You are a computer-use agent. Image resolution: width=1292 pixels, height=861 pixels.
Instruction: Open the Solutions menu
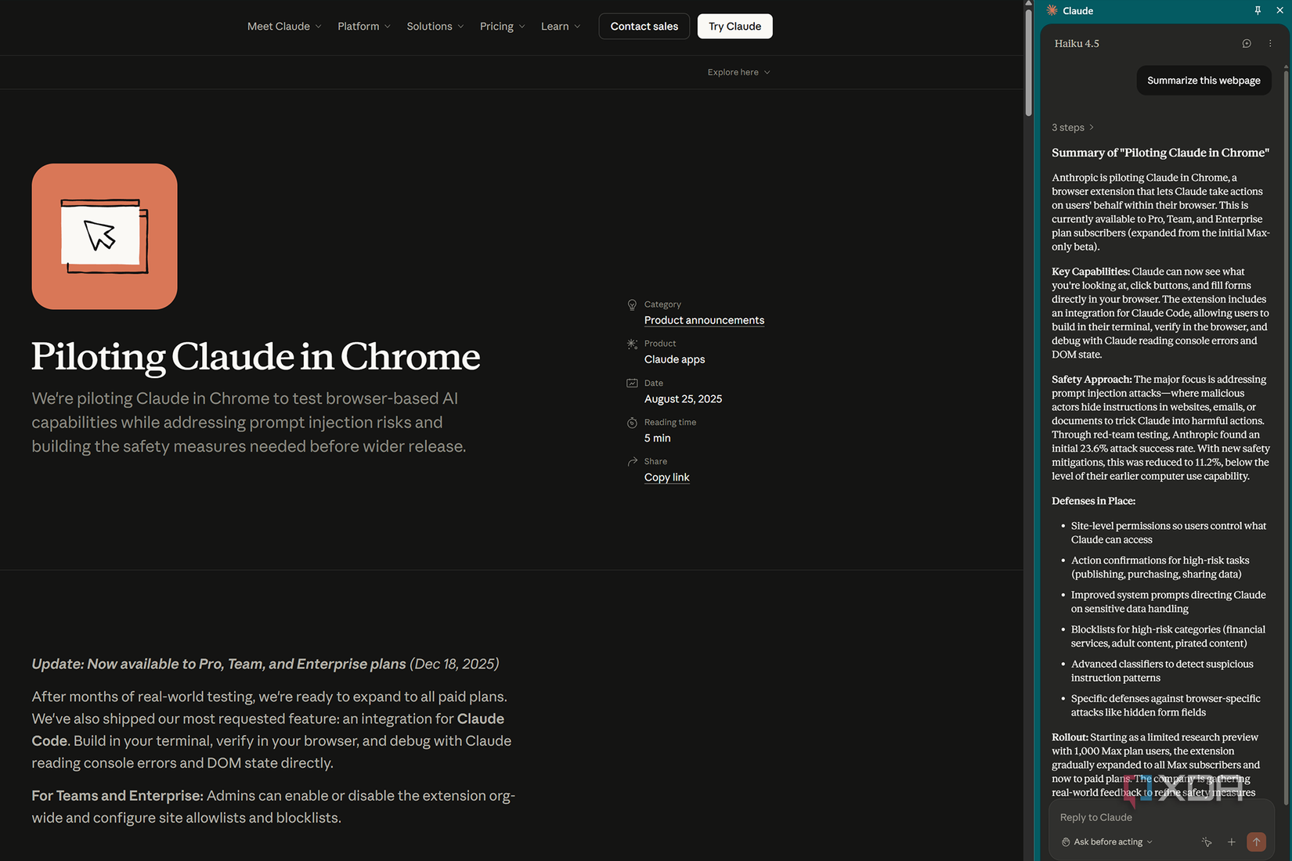pos(435,26)
